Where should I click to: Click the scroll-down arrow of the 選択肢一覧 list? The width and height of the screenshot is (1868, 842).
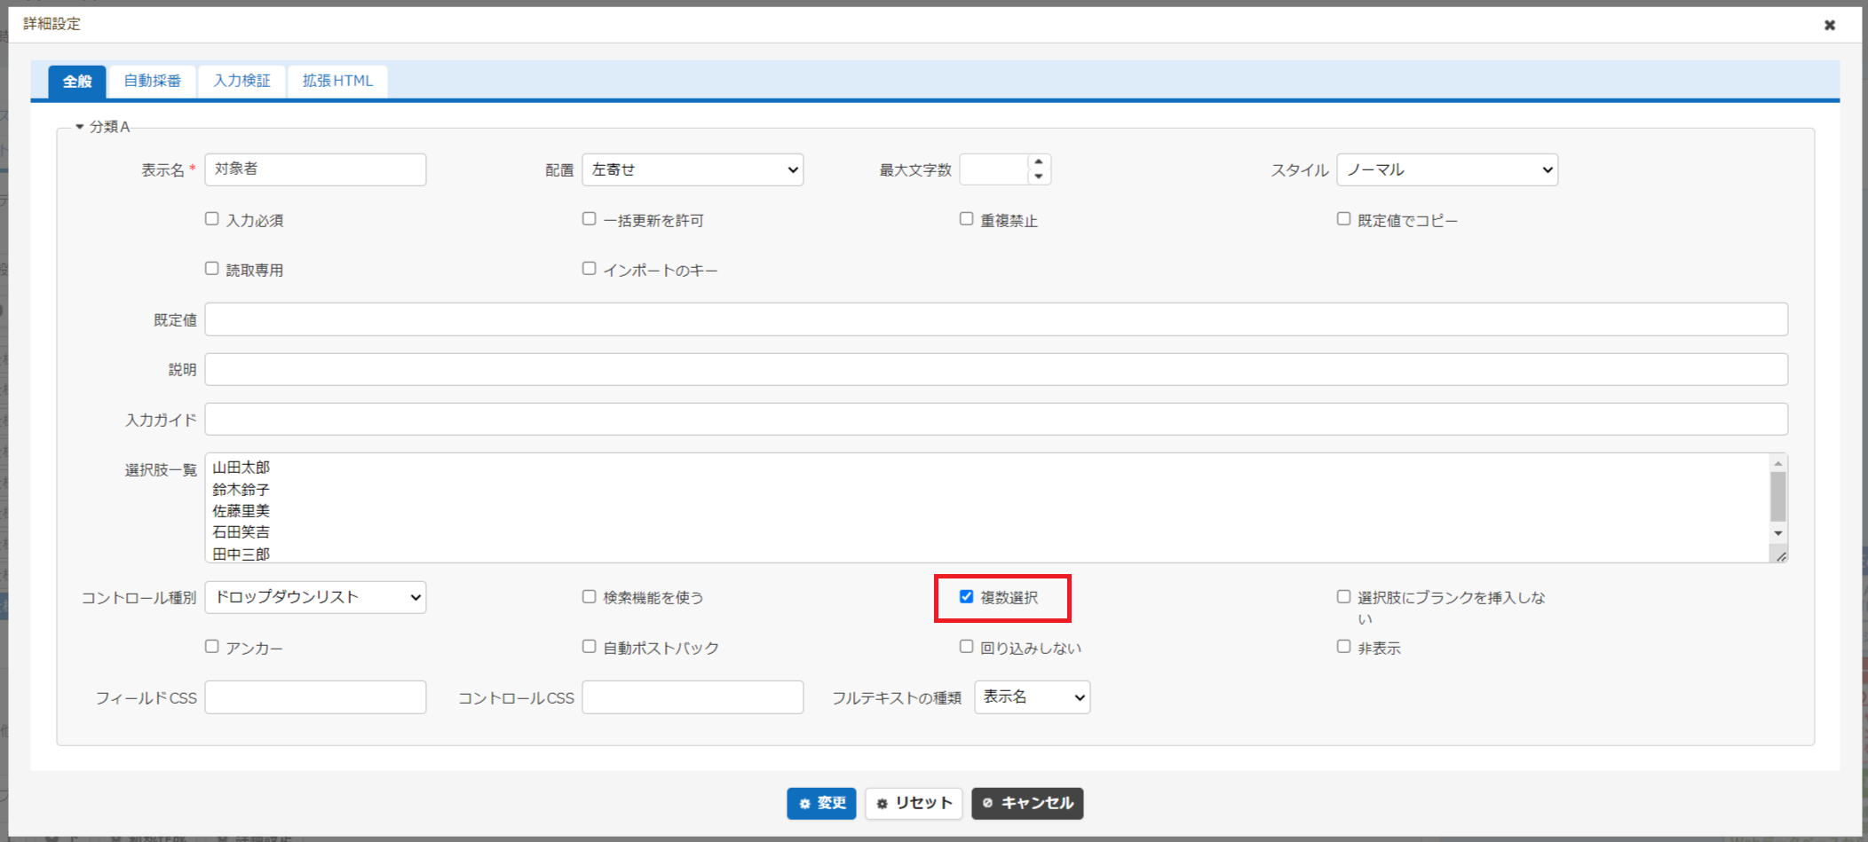click(x=1778, y=533)
